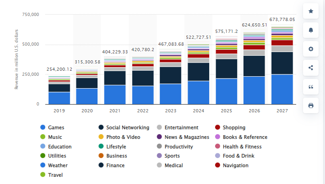Select Utilities legend label

(x=57, y=156)
